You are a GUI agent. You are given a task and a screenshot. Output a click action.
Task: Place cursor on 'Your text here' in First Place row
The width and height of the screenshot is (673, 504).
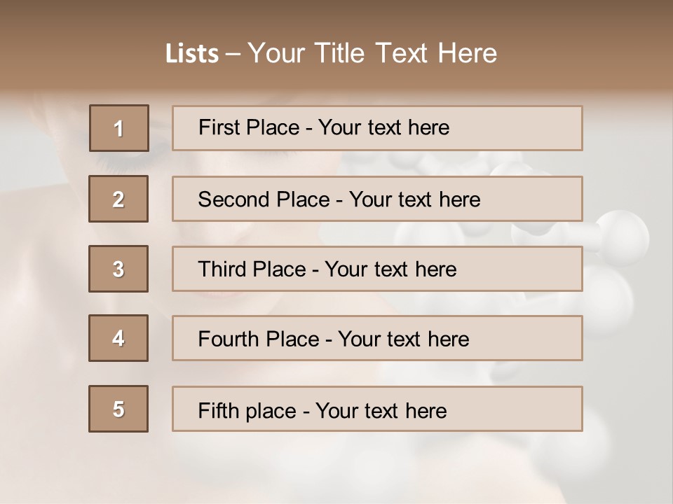point(383,127)
